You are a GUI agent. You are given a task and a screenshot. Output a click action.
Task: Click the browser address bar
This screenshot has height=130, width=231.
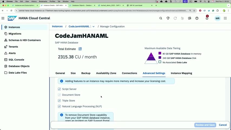(103, 11)
